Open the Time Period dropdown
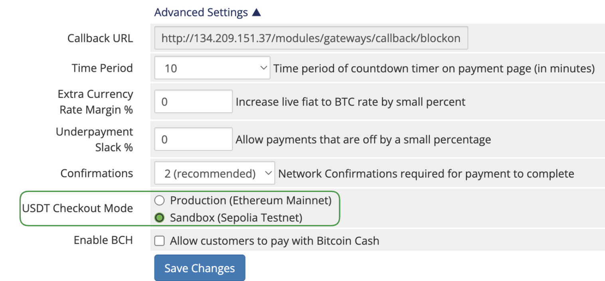Viewport: 605px width, 281px height. click(x=212, y=68)
